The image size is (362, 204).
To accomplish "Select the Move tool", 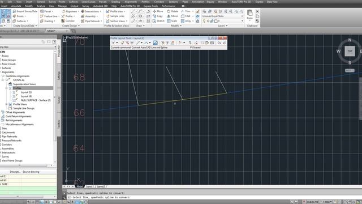I will click(158, 11).
